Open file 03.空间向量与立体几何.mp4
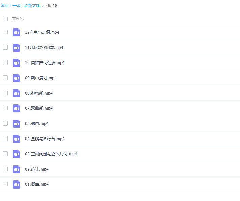Image resolution: width=240 pixels, height=201 pixels. pyautogui.click(x=51, y=154)
